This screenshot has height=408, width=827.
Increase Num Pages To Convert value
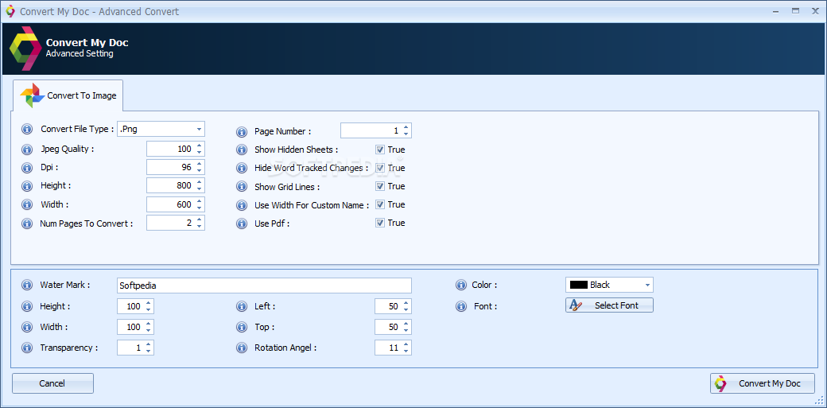[x=199, y=220]
